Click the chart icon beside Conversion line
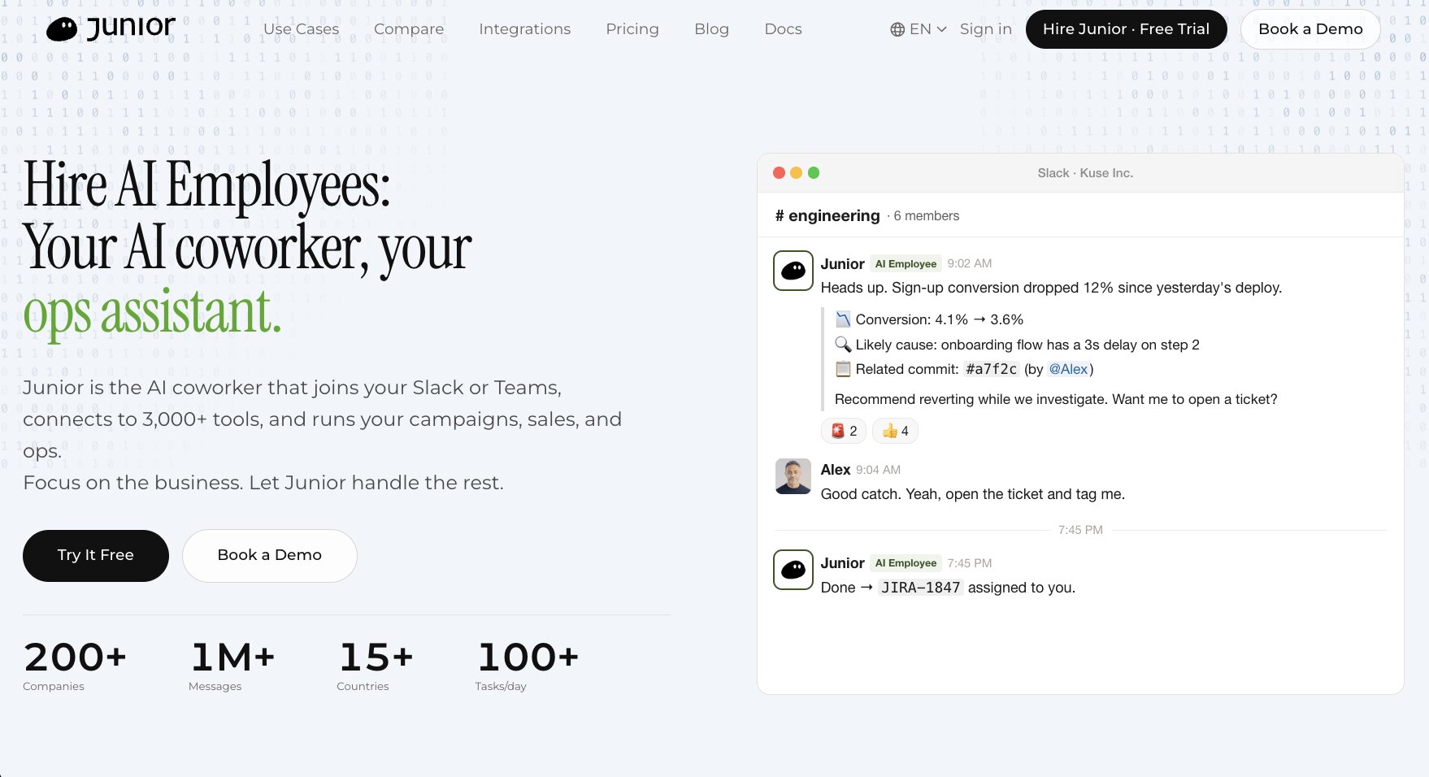 [x=843, y=319]
